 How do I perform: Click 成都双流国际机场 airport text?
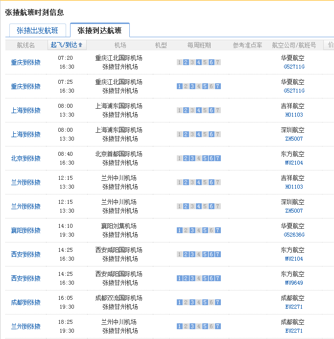(x=119, y=298)
